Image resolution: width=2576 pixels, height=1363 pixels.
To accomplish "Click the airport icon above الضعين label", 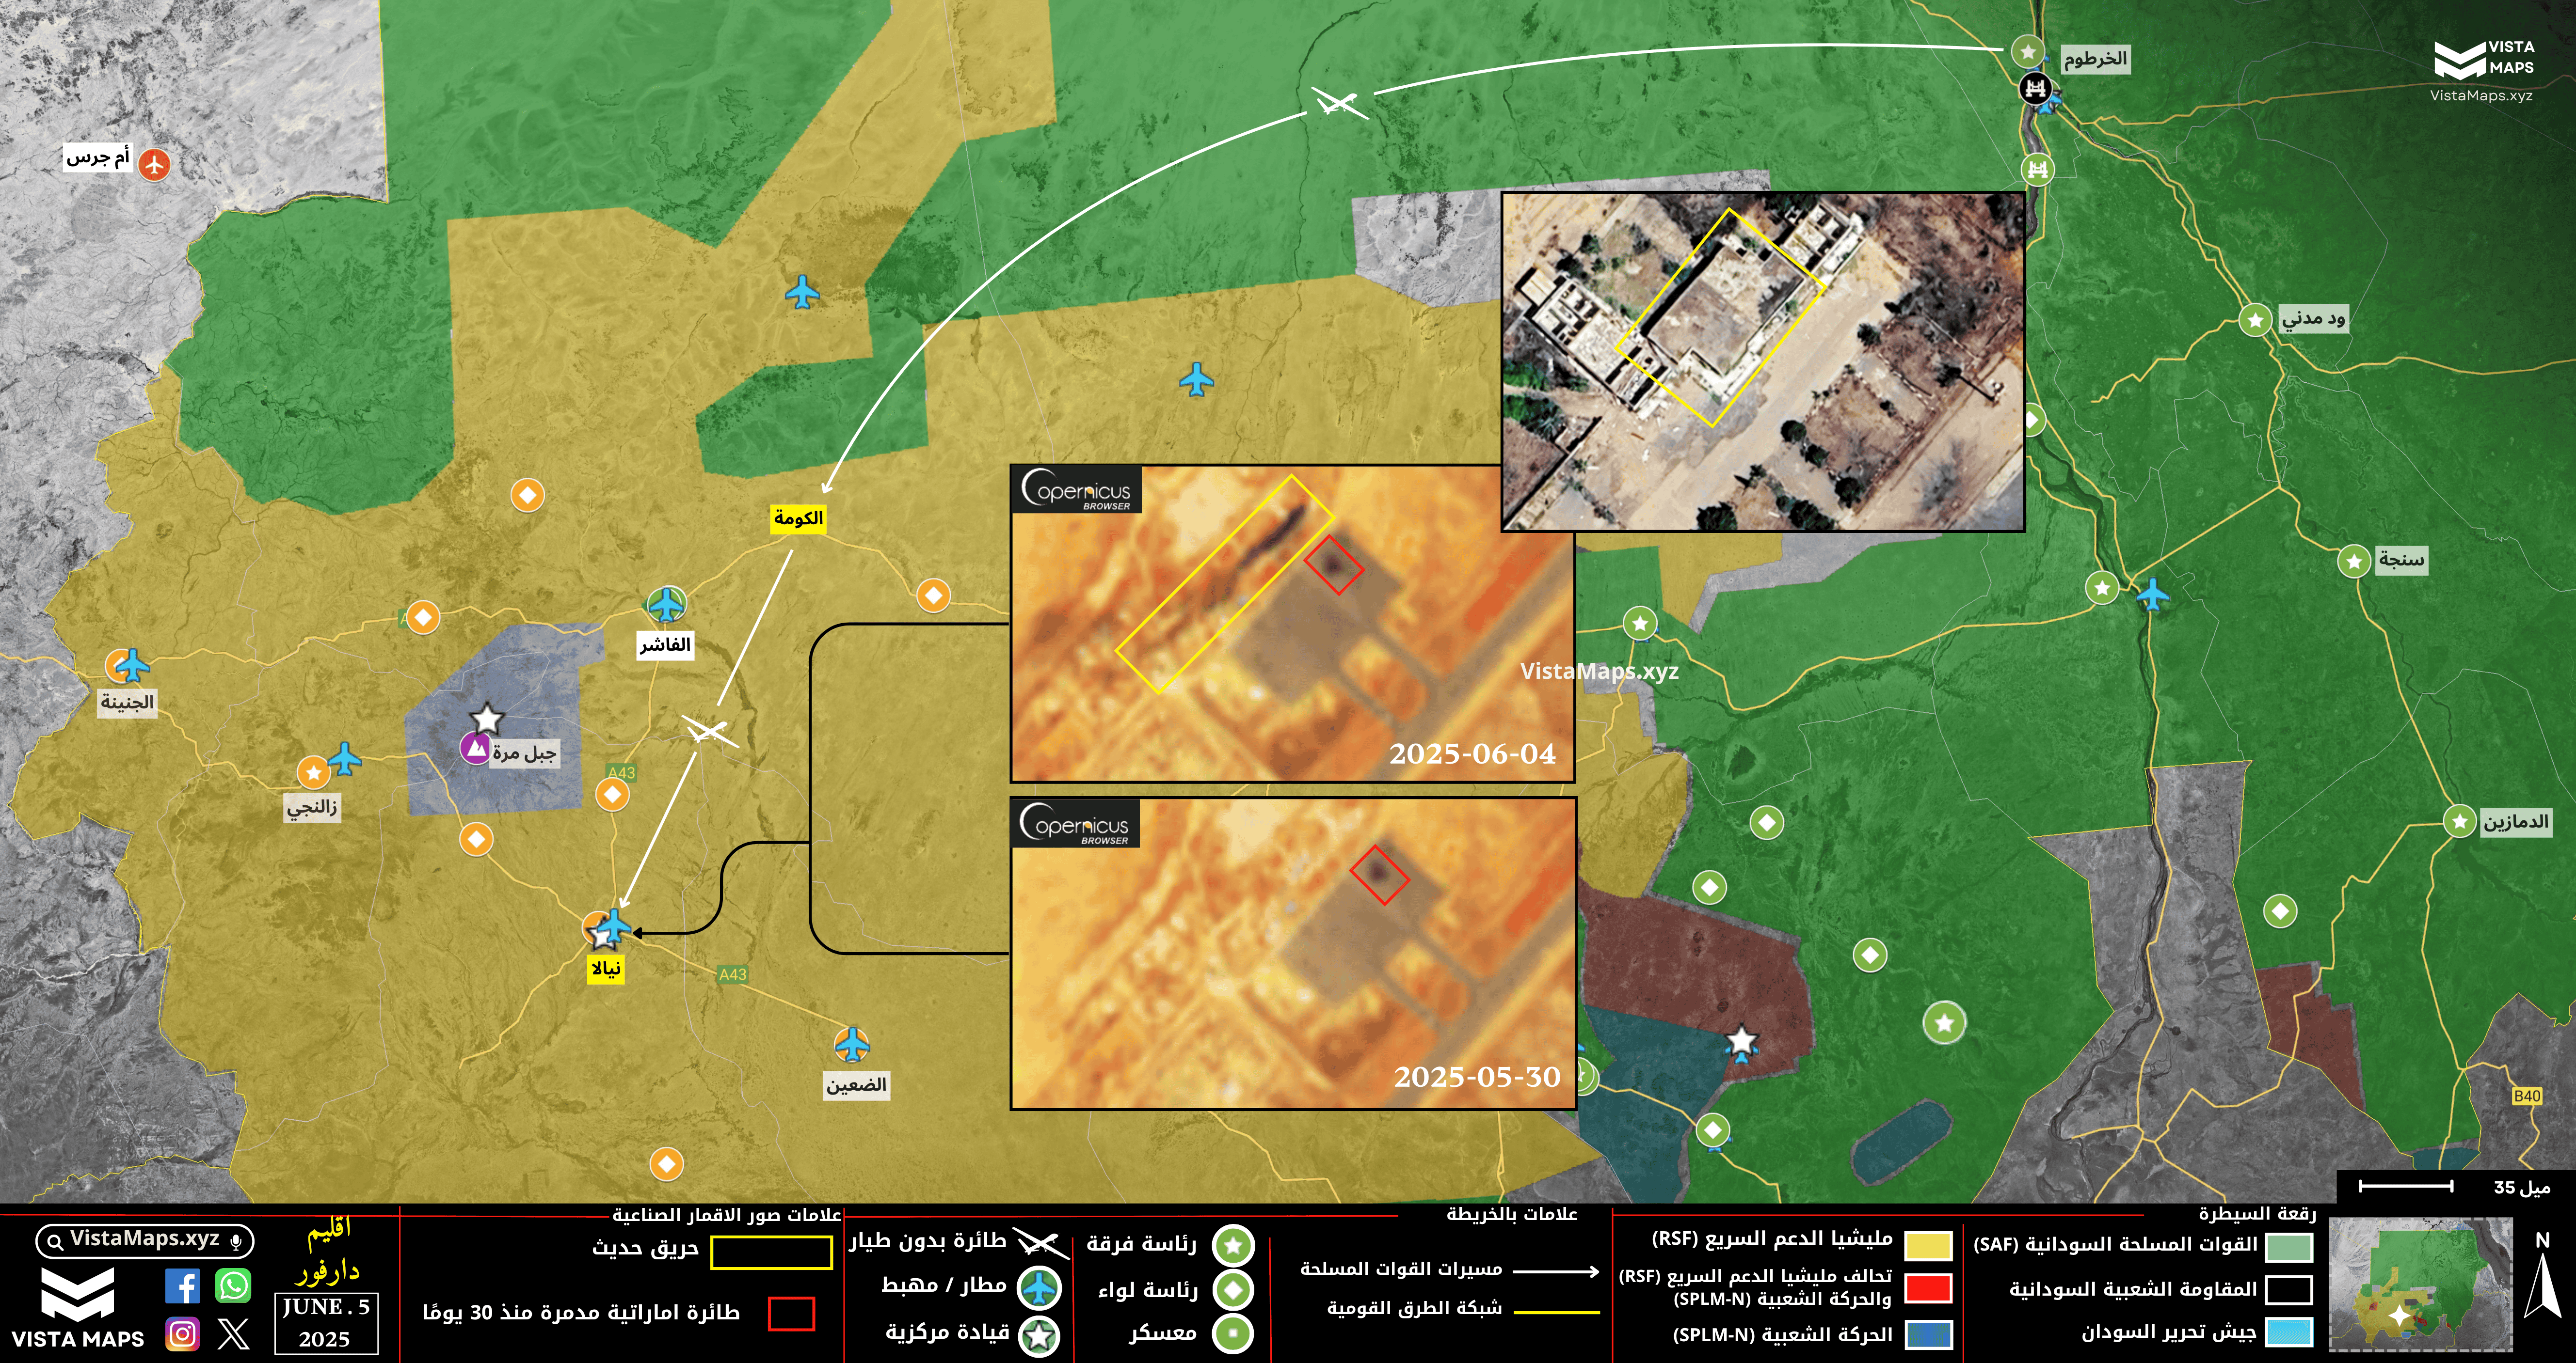I will [852, 1044].
